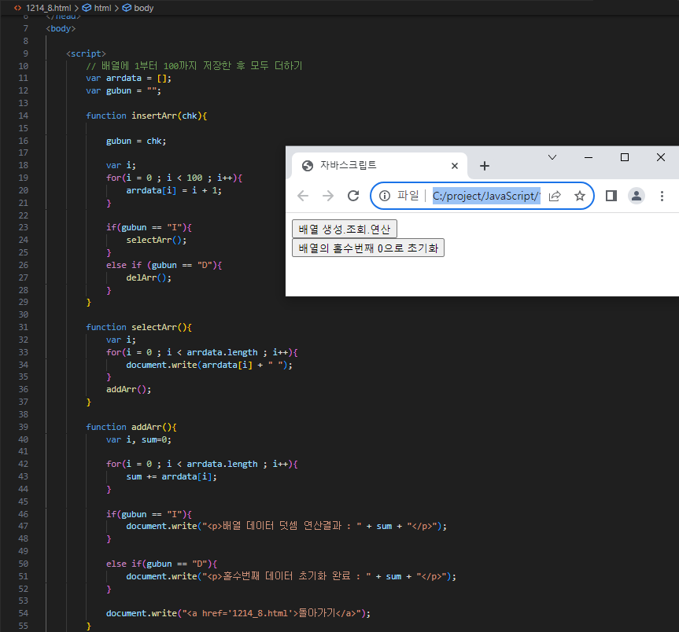Click the 배열 생성.조회.연산 button
The height and width of the screenshot is (632, 679).
point(345,229)
